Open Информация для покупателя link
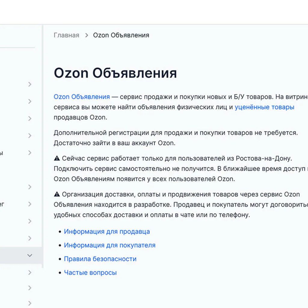This screenshot has height=308, width=308. 109,245
